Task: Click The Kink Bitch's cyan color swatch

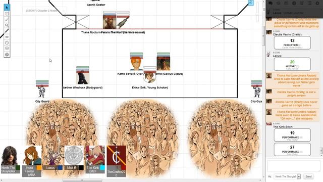Action: click(x=102, y=167)
